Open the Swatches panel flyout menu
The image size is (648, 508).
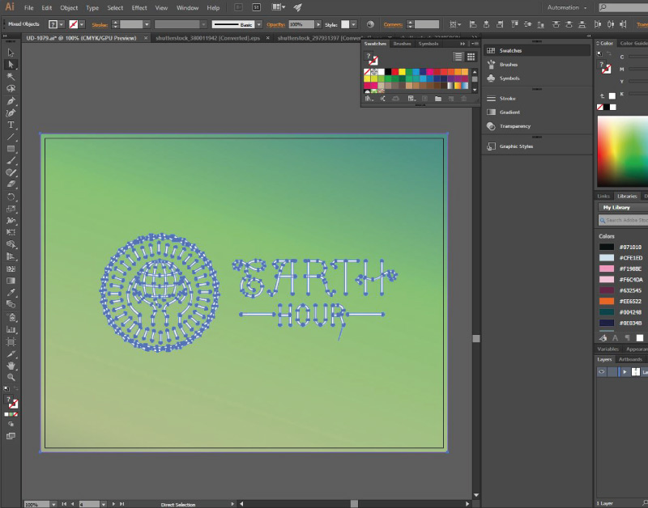tap(475, 44)
